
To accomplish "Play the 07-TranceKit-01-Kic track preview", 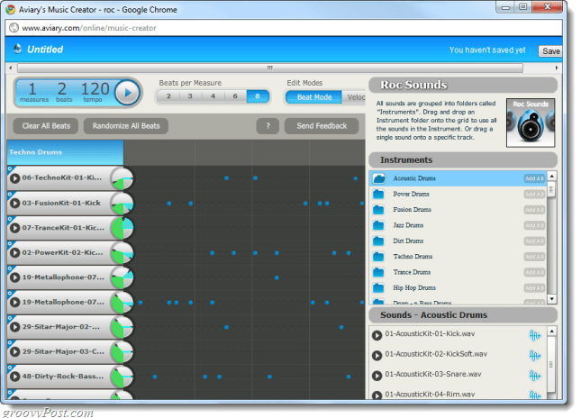I will coord(14,228).
